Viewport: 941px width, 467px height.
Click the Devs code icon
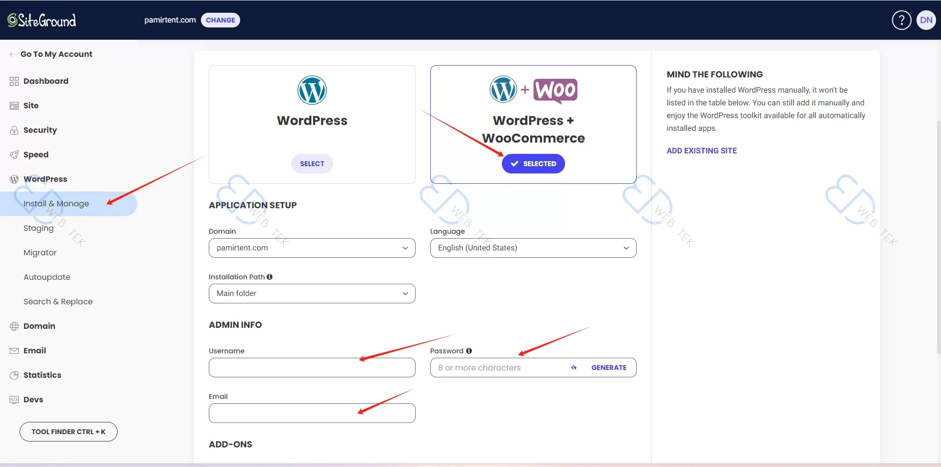14,400
